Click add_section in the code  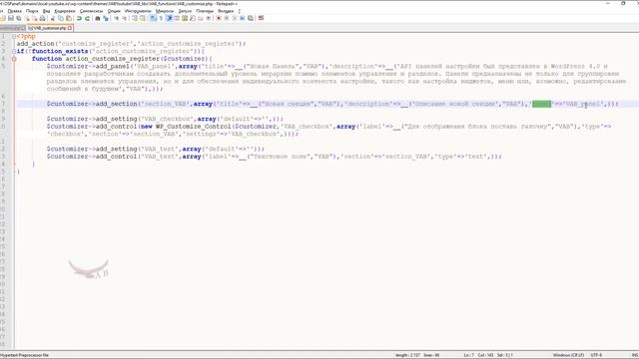[117, 104]
